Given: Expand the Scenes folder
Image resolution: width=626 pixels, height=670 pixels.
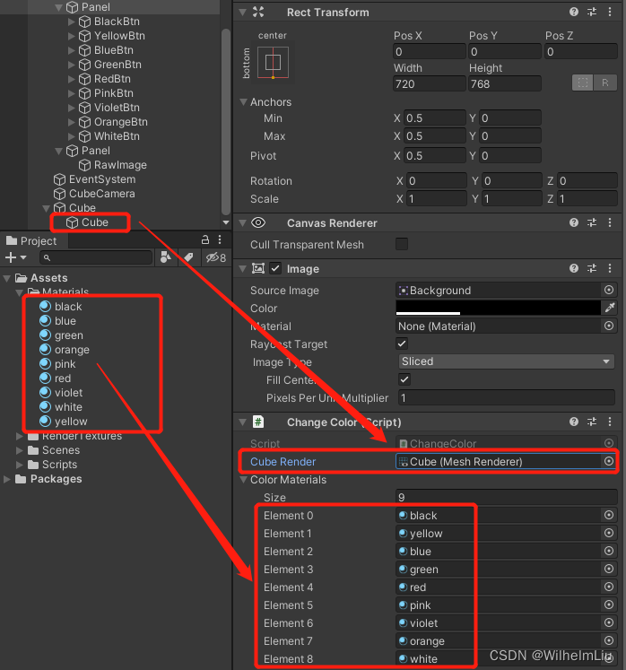Looking at the screenshot, I should pyautogui.click(x=20, y=450).
